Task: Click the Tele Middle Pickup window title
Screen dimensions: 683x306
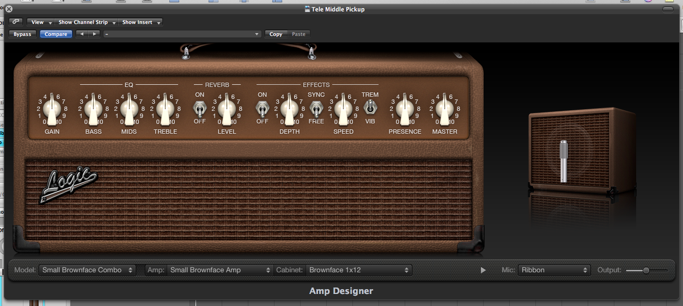Action: click(x=338, y=9)
